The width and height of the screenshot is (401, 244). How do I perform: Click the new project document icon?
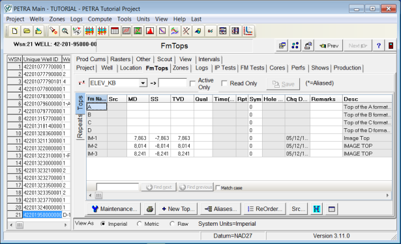(14, 31)
